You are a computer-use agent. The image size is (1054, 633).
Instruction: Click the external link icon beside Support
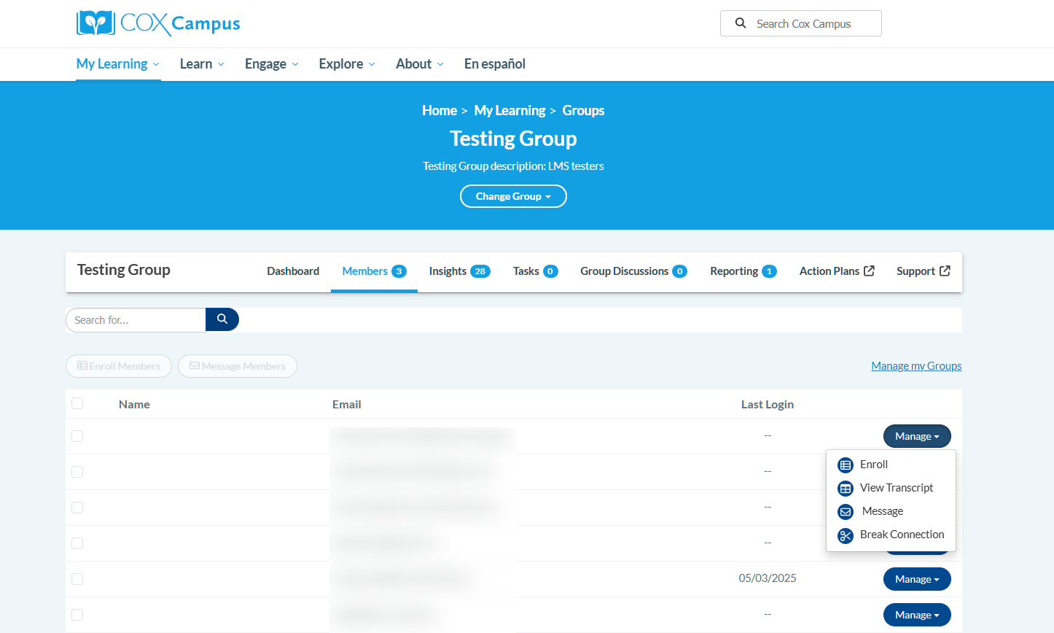click(x=945, y=271)
